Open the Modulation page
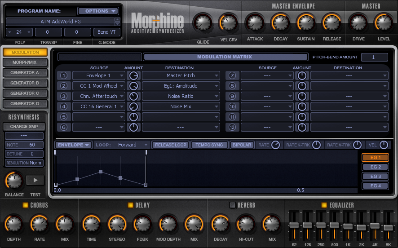 tap(25, 52)
